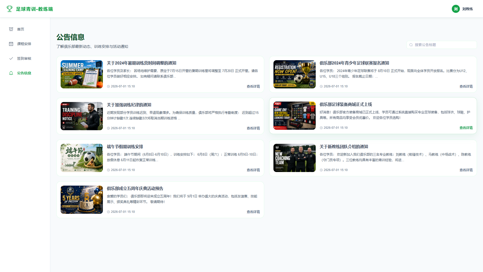Open the Game On equipment store thumbnail
The image size is (483, 272).
tap(295, 116)
